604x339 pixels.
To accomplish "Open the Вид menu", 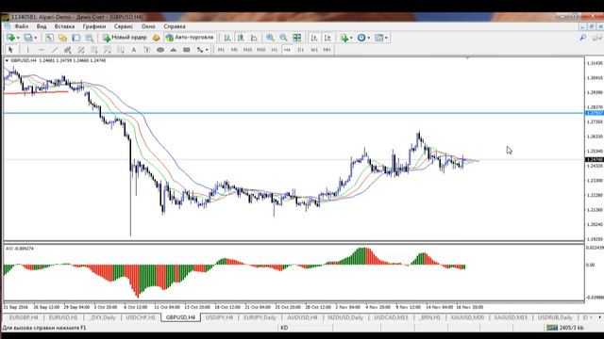I will coord(42,26).
